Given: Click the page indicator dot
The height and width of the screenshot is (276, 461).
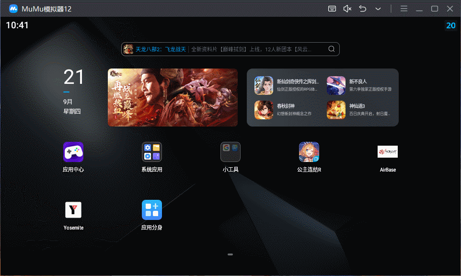Looking at the screenshot, I should click(x=230, y=254).
